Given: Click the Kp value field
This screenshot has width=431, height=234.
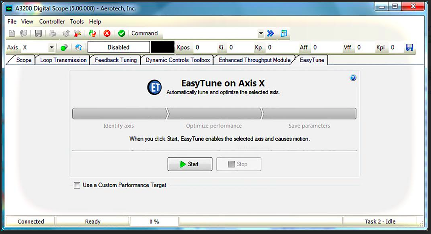Looking at the screenshot, I should [281, 47].
